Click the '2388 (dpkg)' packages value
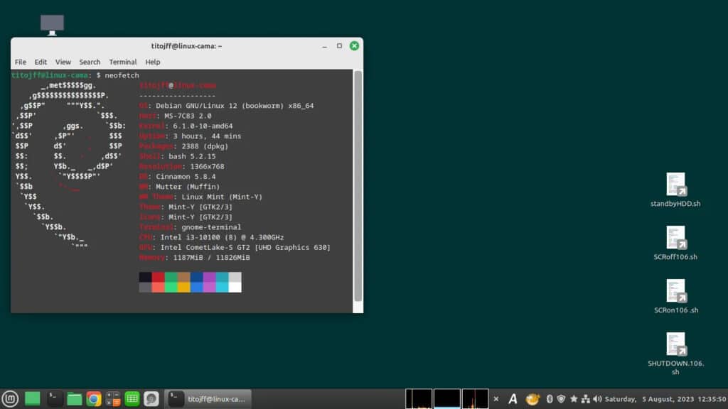728x409 pixels. (x=205, y=146)
